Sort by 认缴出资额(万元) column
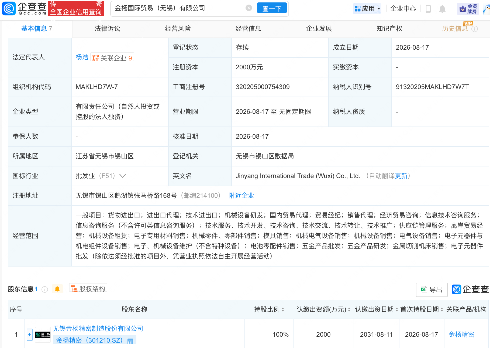Viewport: 490px width, 348px height. click(x=349, y=310)
